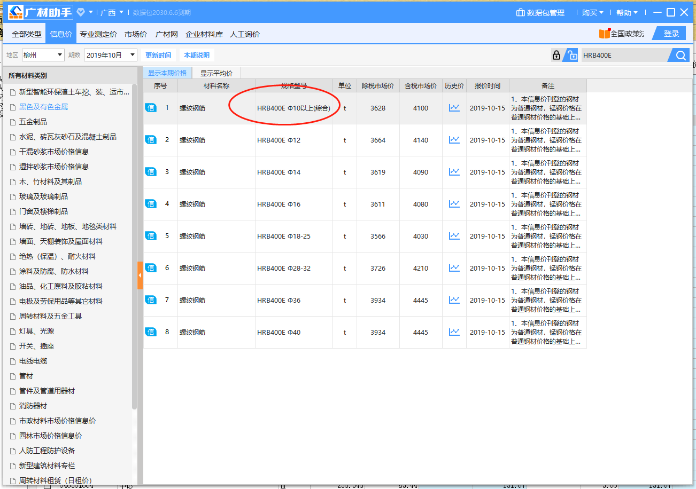Click the 含税市场价 column header

(421, 85)
